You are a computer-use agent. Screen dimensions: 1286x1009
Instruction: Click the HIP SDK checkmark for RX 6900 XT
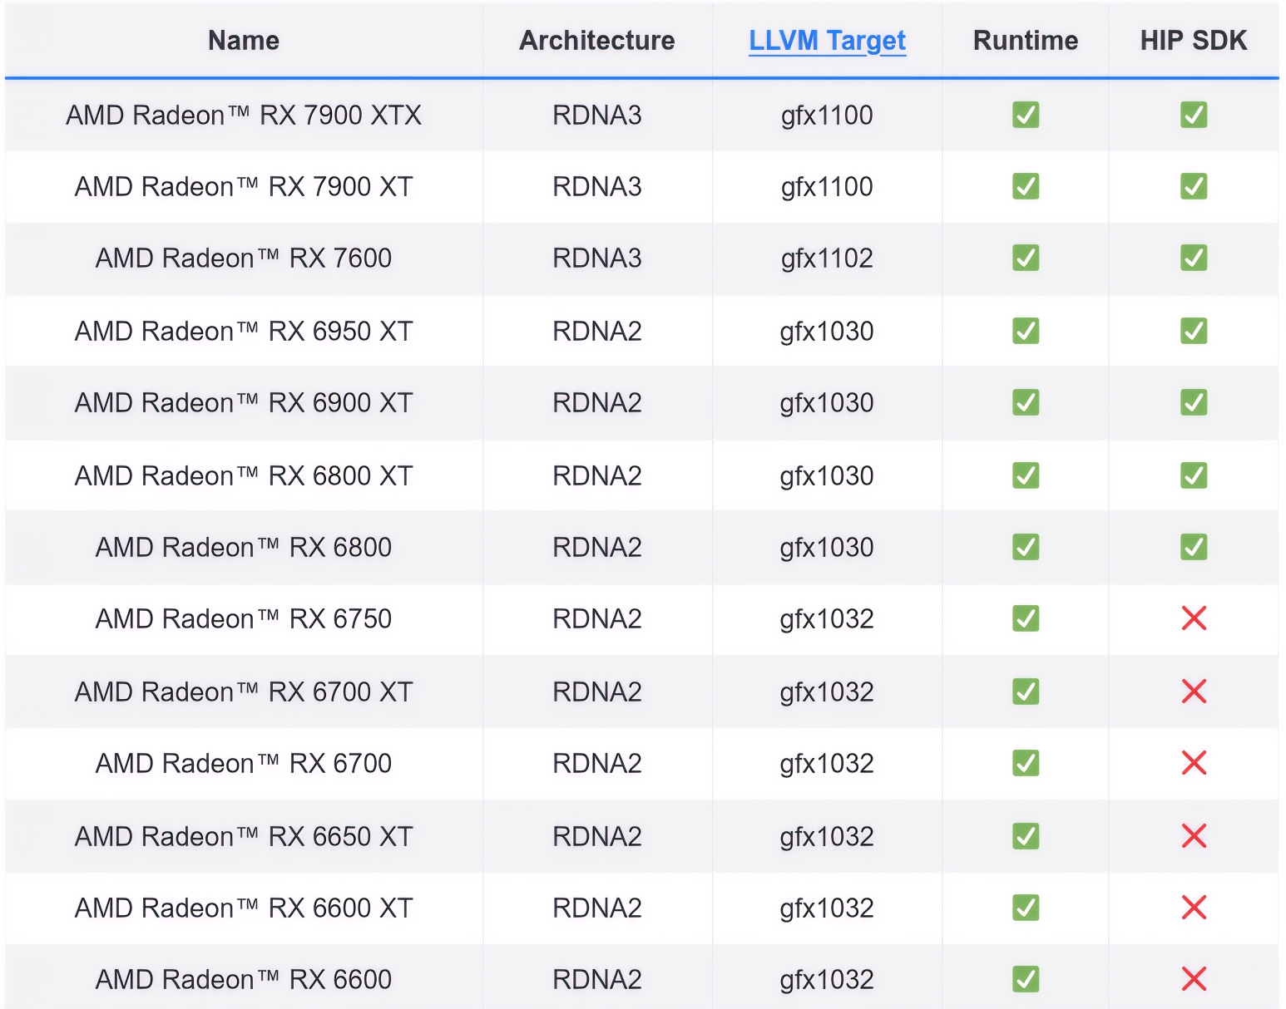pyautogui.click(x=1194, y=402)
